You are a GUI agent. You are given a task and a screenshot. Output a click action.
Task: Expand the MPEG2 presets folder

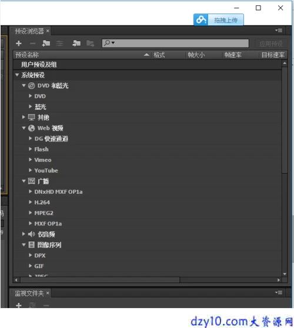(x=31, y=213)
